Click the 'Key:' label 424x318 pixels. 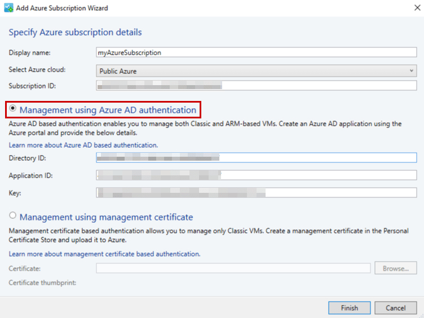(x=15, y=193)
